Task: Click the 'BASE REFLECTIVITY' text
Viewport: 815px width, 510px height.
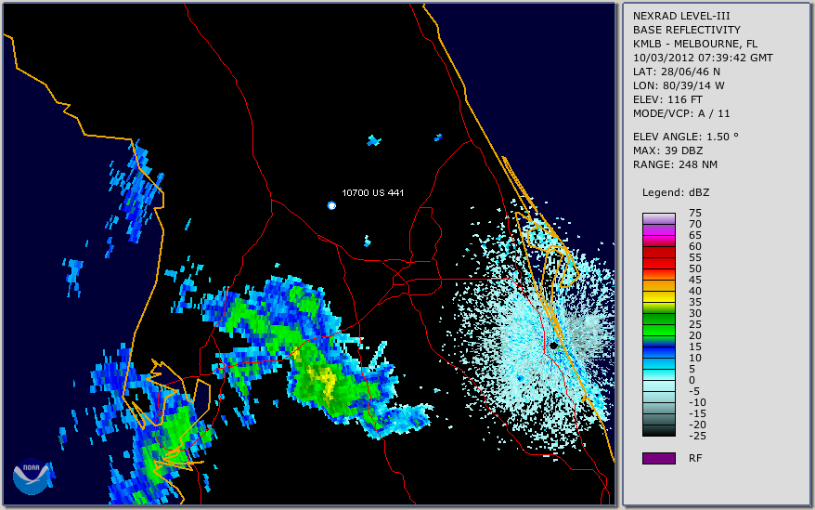Action: [687, 30]
